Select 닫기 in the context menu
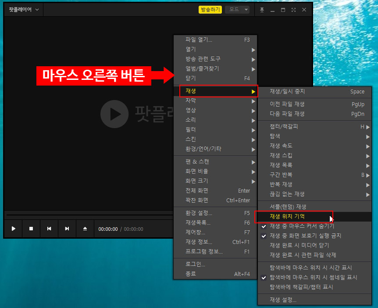The height and width of the screenshot is (308, 378). coord(215,79)
